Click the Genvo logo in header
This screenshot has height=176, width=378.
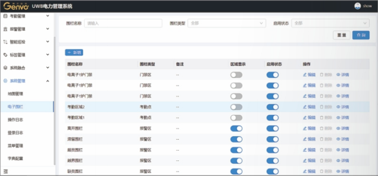pyautogui.click(x=16, y=6)
